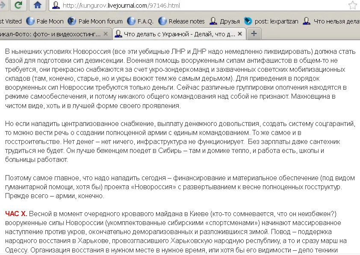The height and width of the screenshot is (255, 360).
Task: Switch to the фото- и видеохостинг tab
Action: (x=50, y=34)
